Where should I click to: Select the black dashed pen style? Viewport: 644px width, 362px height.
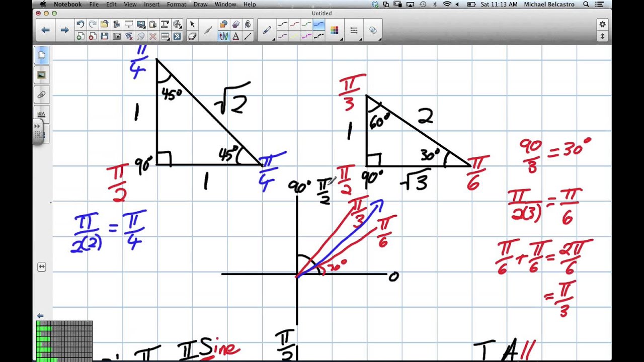319,36
